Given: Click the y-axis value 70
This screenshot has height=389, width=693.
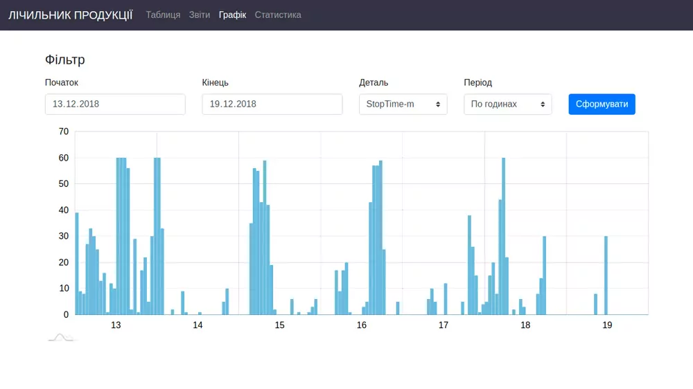Looking at the screenshot, I should coord(64,132).
